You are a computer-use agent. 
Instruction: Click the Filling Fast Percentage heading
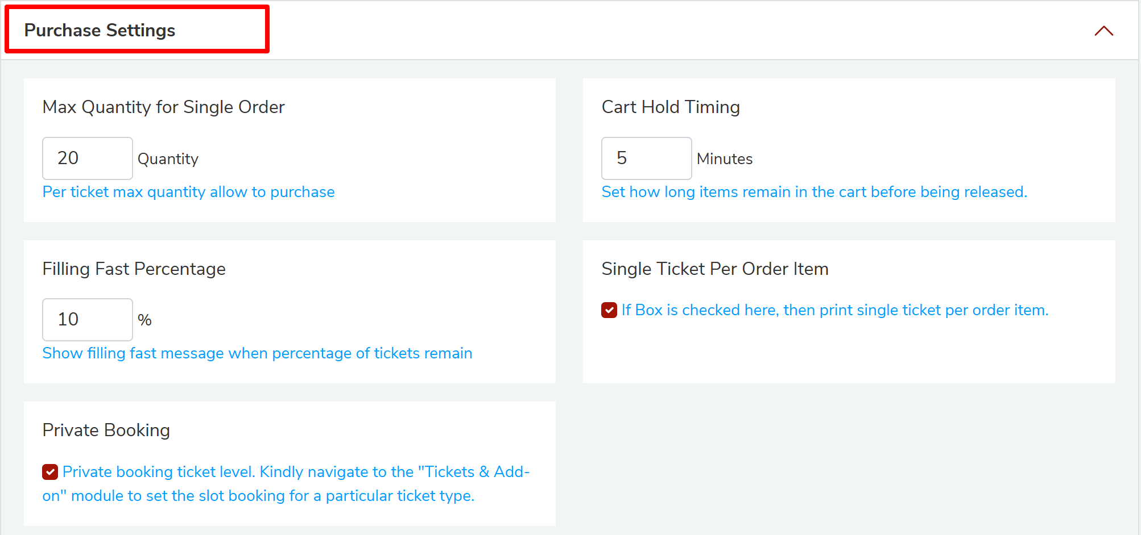point(134,269)
